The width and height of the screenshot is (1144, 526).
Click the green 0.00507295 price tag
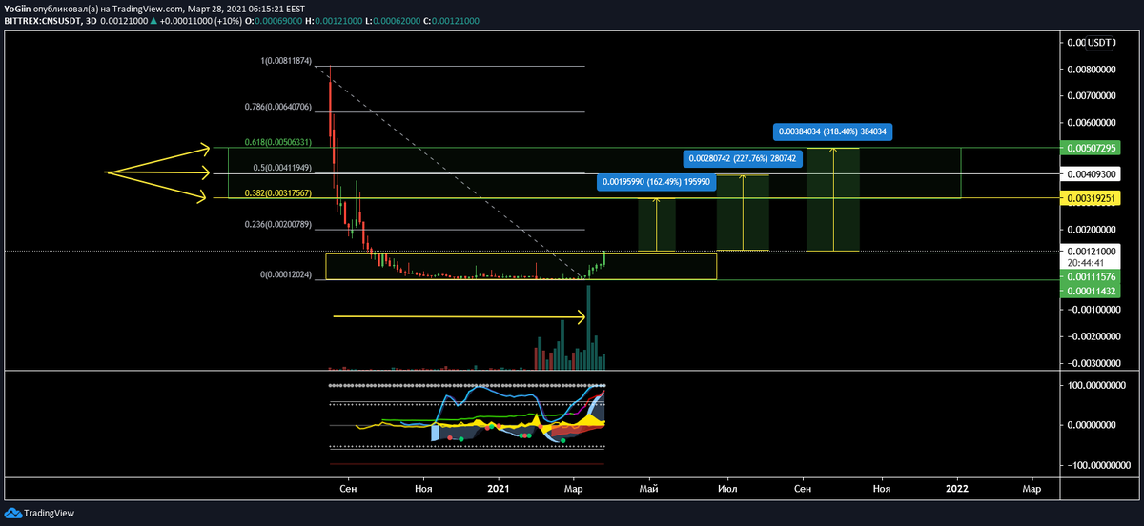[x=1093, y=148]
